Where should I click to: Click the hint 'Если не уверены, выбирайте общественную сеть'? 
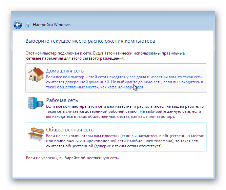pyautogui.click(x=73, y=158)
